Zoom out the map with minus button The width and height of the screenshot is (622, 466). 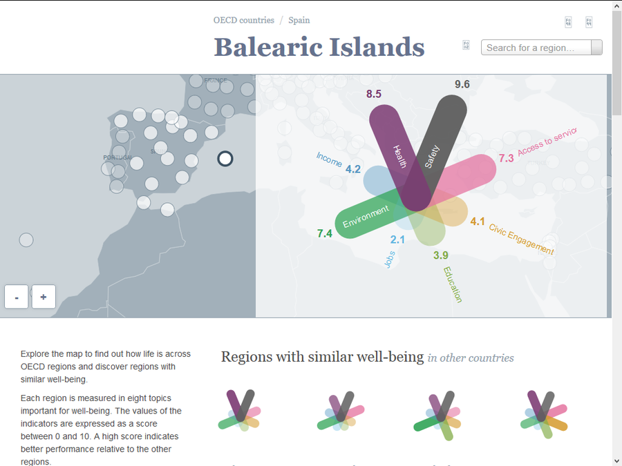(16, 297)
